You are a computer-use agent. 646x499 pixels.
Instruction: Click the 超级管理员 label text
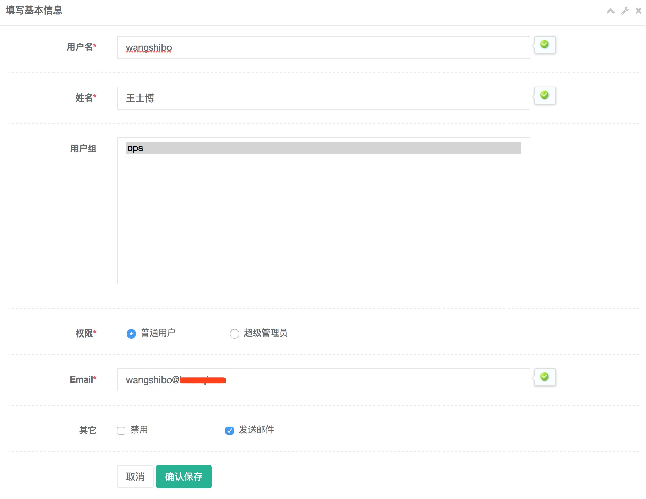tap(266, 333)
